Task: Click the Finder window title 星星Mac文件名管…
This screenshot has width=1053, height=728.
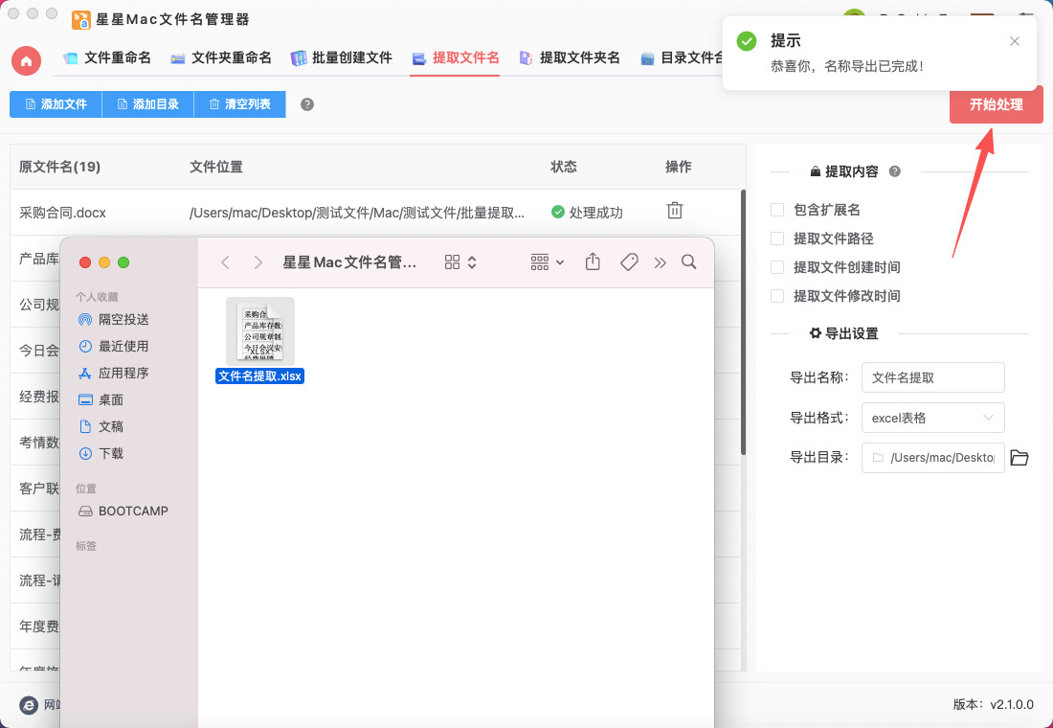Action: (349, 262)
